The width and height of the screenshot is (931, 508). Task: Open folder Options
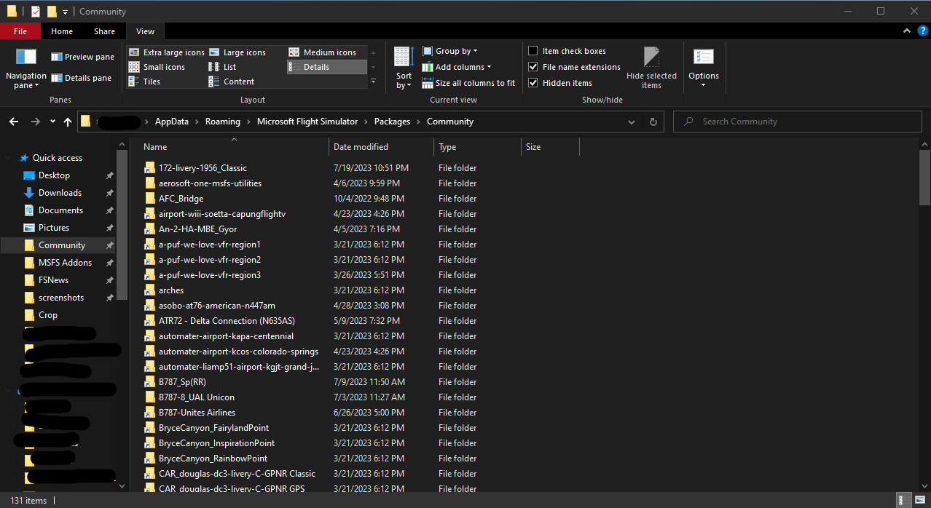point(704,68)
